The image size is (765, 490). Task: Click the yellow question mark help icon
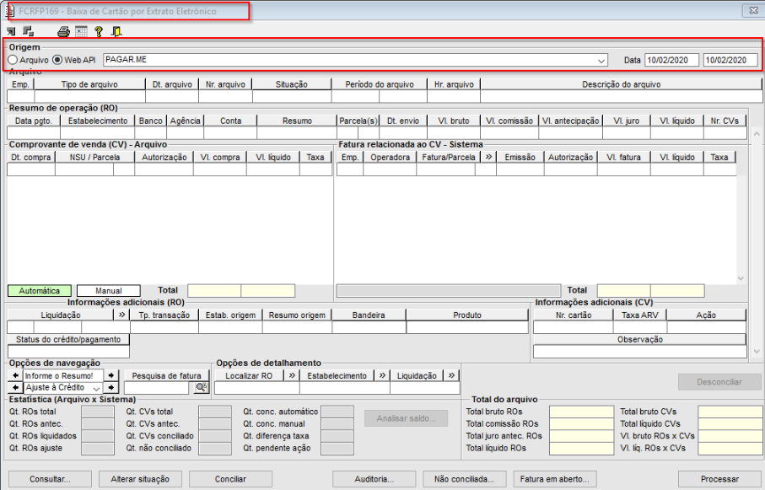[x=99, y=32]
